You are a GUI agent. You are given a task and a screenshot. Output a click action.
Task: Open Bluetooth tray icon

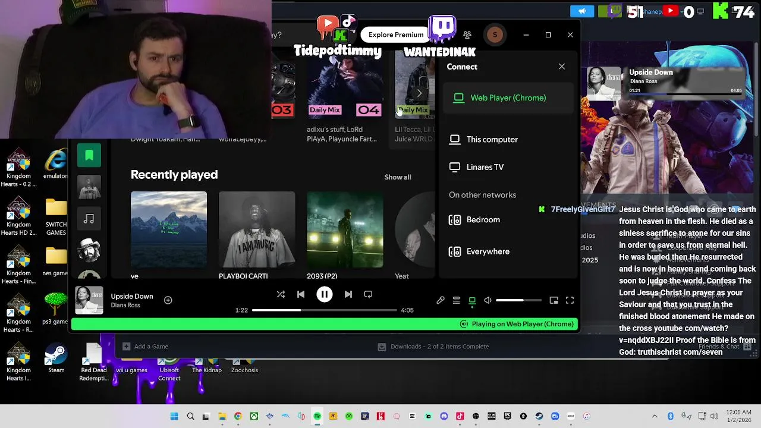(x=671, y=416)
